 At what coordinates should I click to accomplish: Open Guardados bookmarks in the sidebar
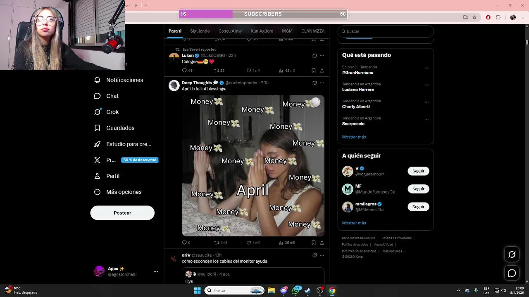coord(114,128)
